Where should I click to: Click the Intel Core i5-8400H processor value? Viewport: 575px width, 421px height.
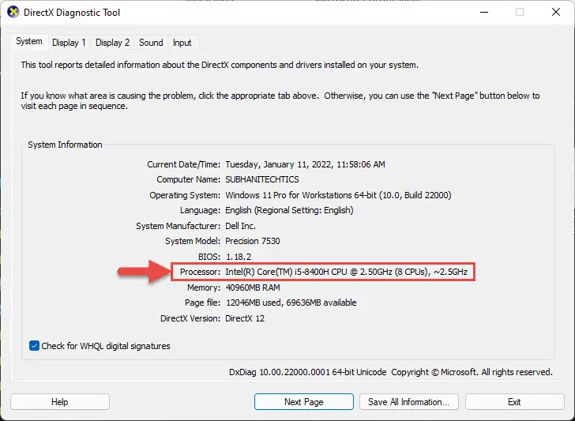[346, 272]
